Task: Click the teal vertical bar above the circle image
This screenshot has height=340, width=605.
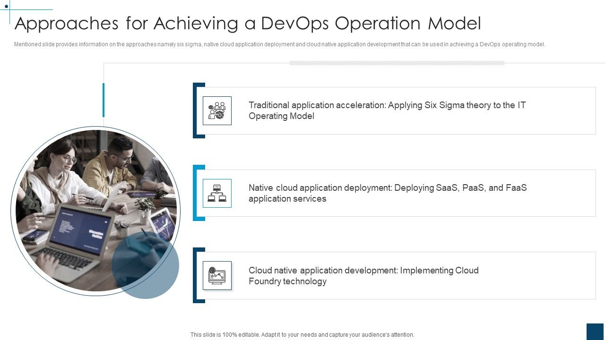Action: click(x=103, y=101)
